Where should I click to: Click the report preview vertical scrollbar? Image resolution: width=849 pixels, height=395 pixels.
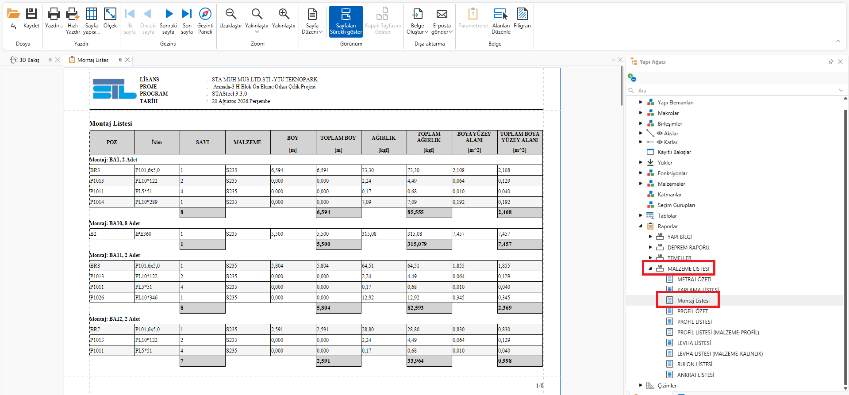(x=622, y=86)
